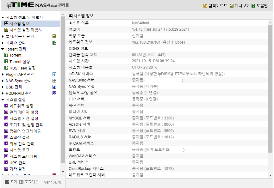Expand HDD/RAID 관리 section
Image resolution: width=274 pixels, height=188 pixels.
tap(3, 93)
